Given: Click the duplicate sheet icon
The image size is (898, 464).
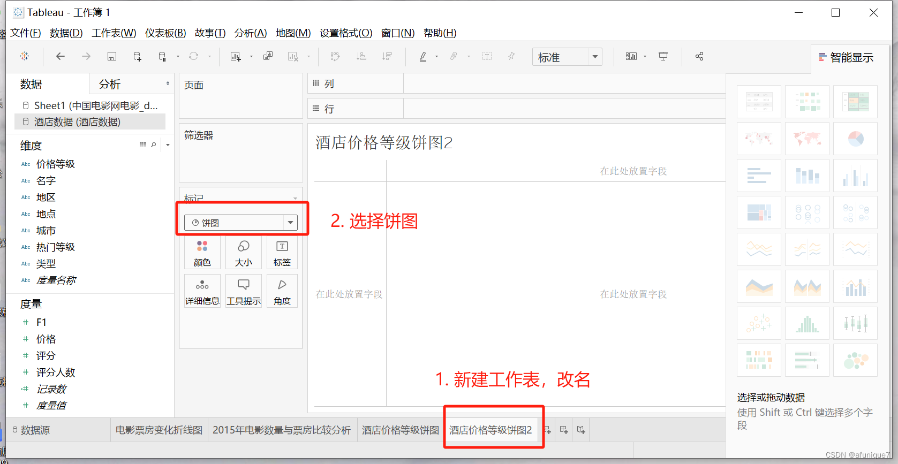Looking at the screenshot, I should pos(268,56).
